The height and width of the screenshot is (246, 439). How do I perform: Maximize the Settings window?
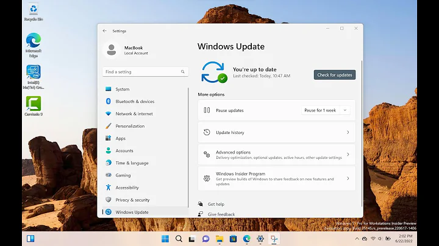point(342,29)
